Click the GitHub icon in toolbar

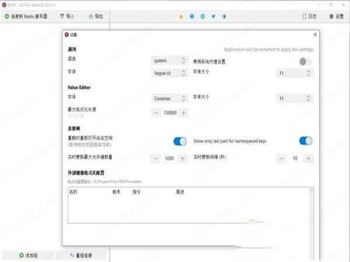tap(224, 16)
